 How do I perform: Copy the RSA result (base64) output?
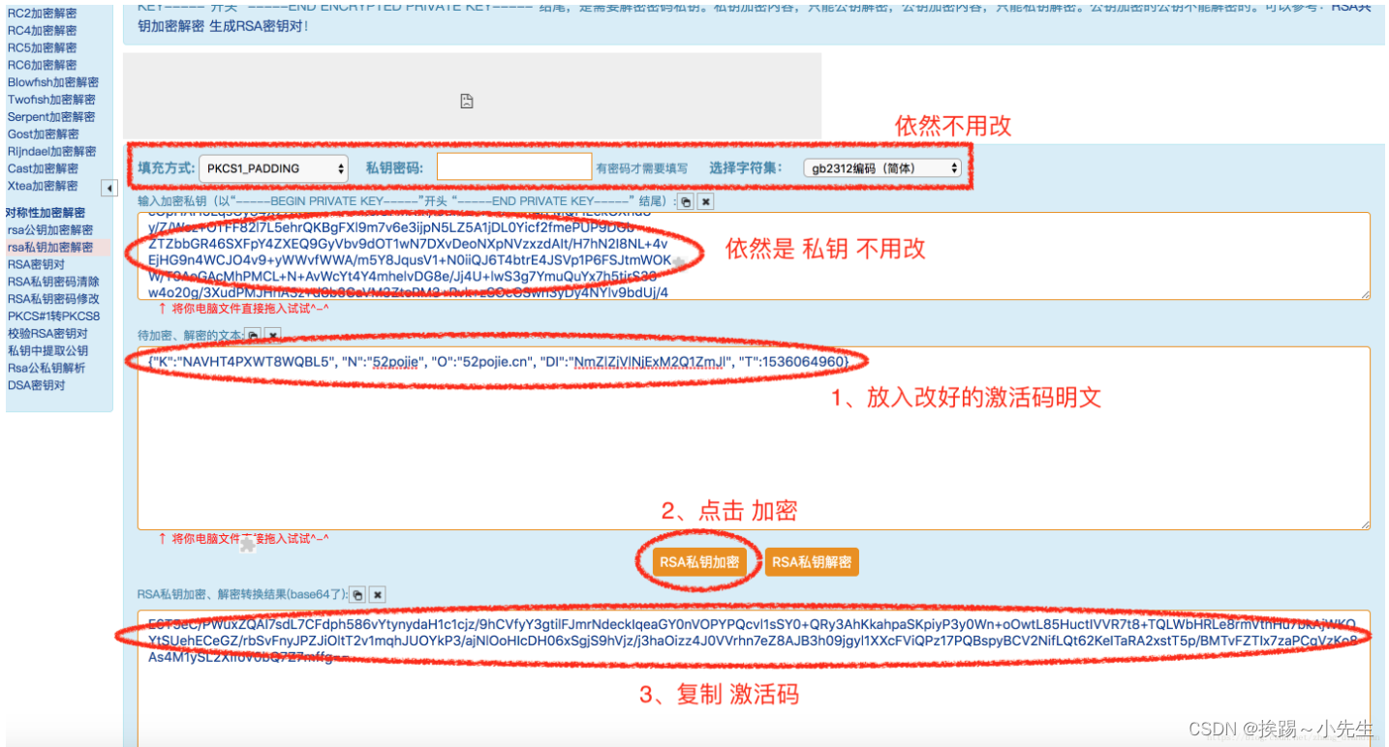(x=357, y=595)
